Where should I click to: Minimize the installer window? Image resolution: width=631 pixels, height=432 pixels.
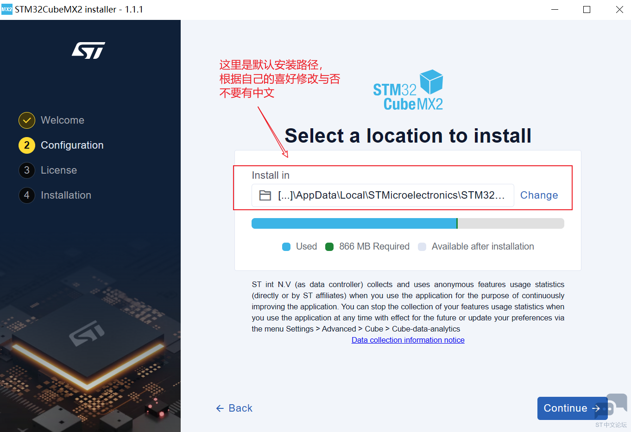(555, 10)
